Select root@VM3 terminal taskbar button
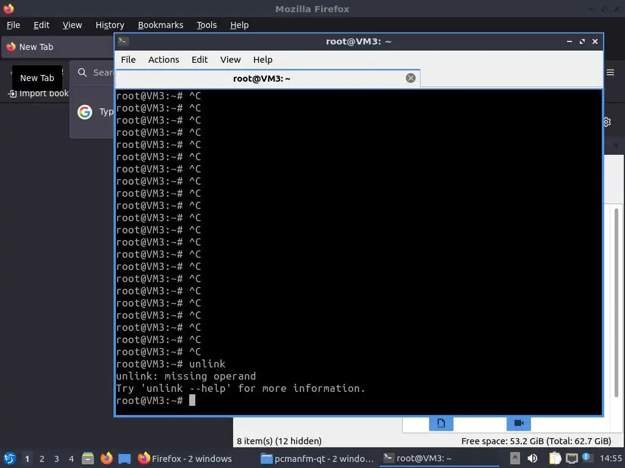The image size is (625, 468). coord(438,458)
